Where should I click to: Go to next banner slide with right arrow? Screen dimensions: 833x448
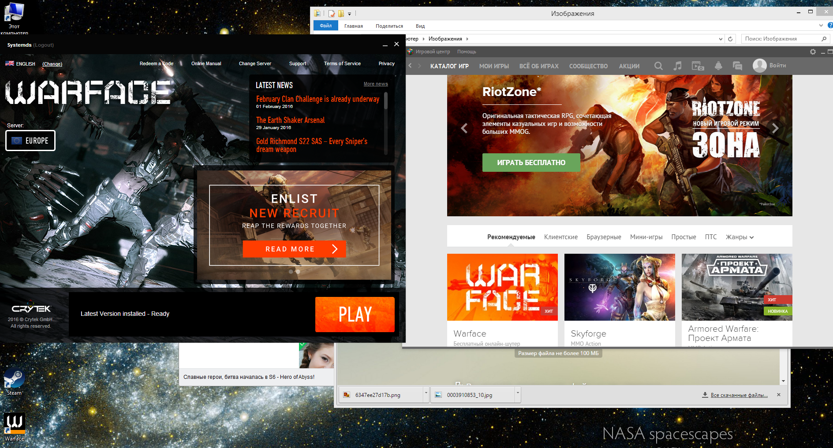click(x=775, y=128)
